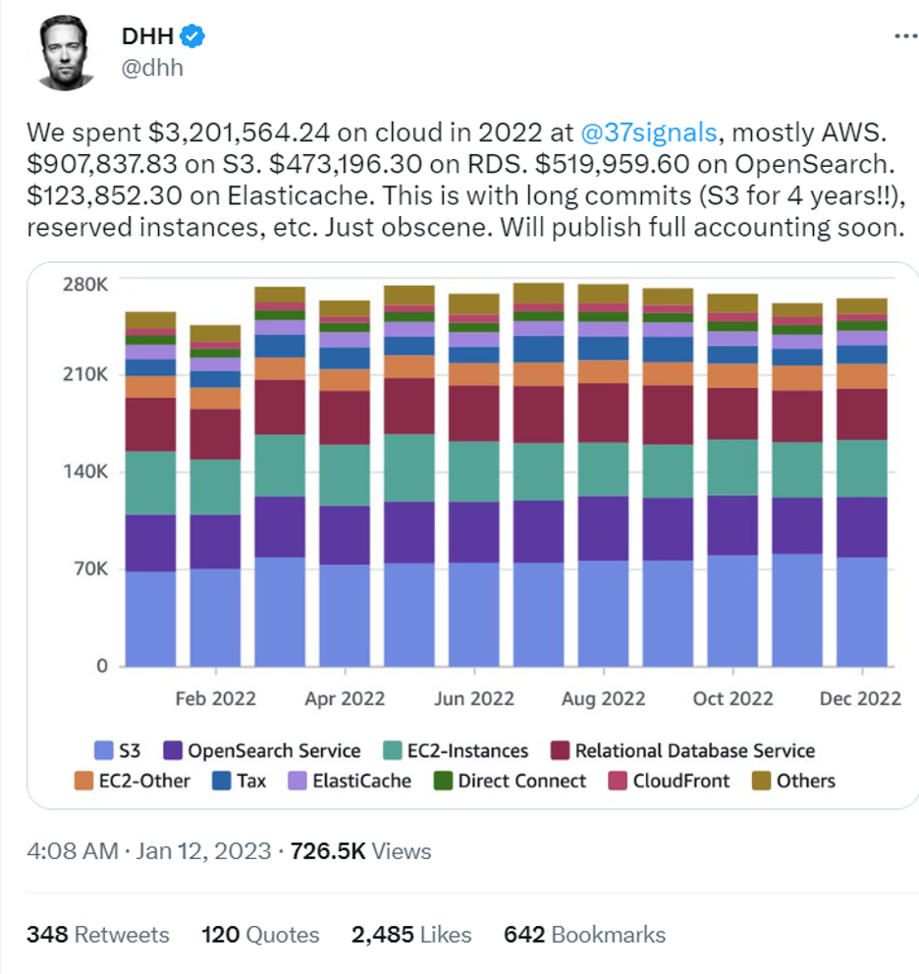
Task: Click the S3 legend color swatch
Action: pyautogui.click(x=101, y=751)
